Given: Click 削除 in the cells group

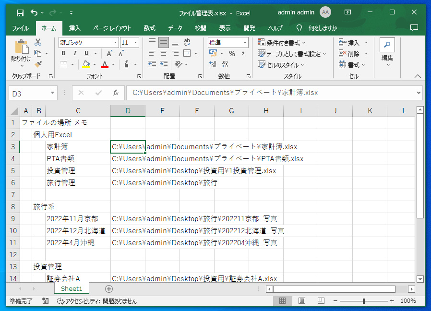Looking at the screenshot, I should pos(353,53).
